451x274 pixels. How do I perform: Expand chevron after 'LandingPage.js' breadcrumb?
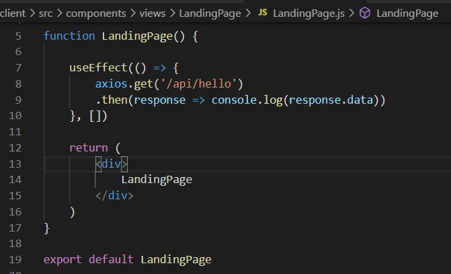[352, 13]
